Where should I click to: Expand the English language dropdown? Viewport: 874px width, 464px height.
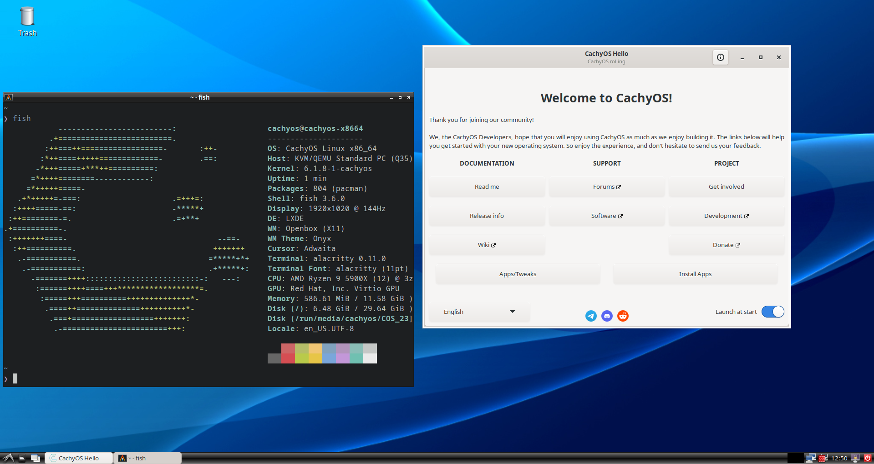click(x=479, y=312)
